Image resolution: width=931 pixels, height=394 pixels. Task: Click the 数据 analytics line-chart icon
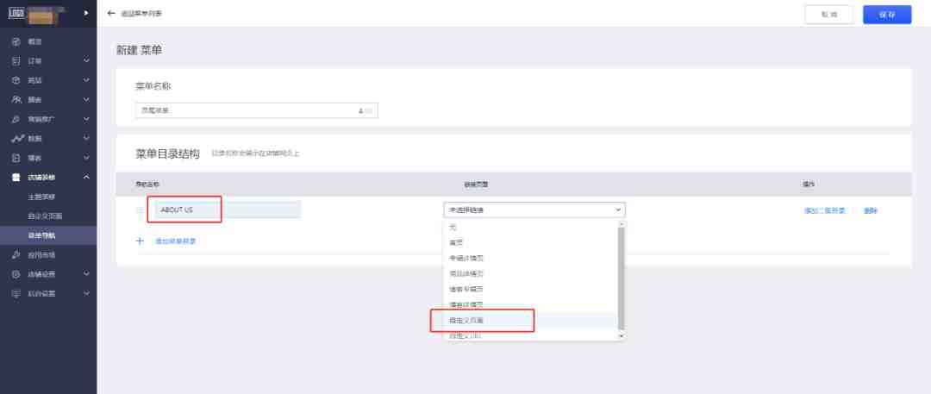pyautogui.click(x=18, y=139)
